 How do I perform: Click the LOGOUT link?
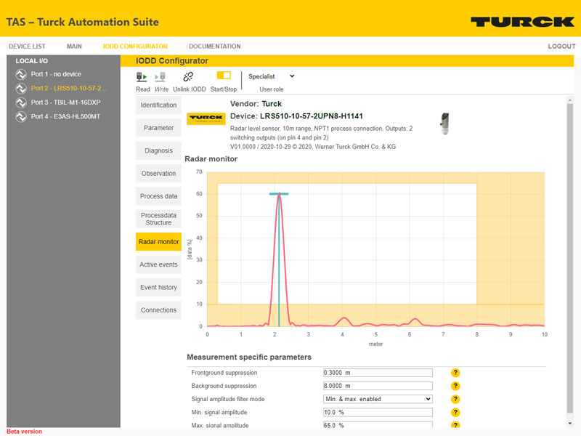(561, 47)
